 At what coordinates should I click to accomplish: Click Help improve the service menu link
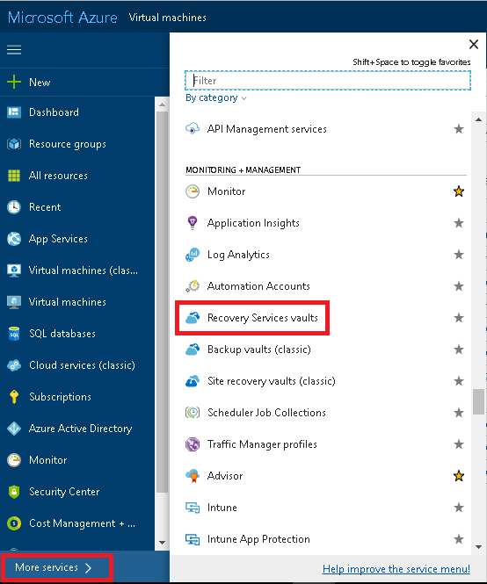[x=396, y=569]
